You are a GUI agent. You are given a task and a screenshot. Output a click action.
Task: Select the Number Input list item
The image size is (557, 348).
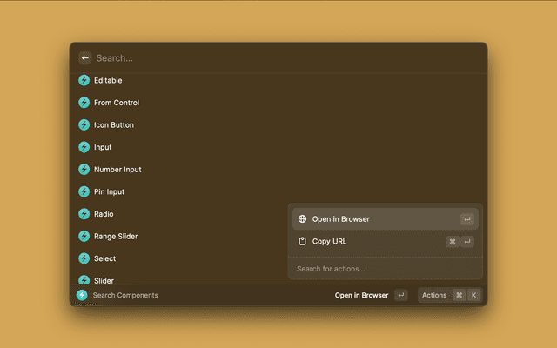click(117, 170)
